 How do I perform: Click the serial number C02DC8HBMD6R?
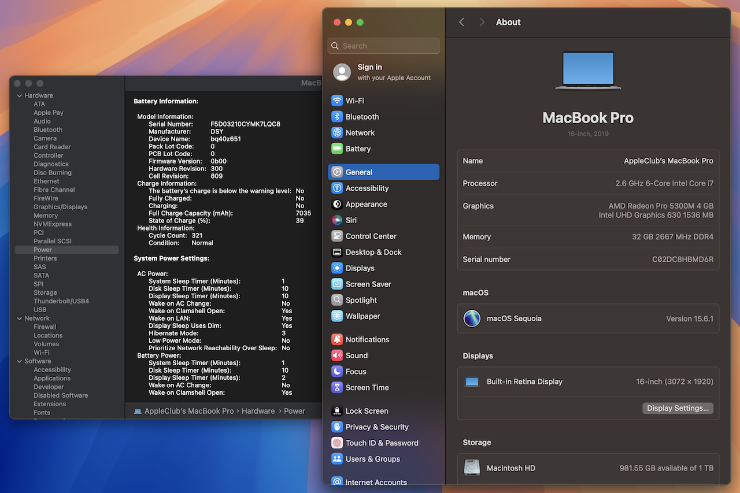point(683,260)
